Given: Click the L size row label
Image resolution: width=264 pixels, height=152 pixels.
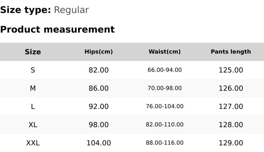Looking at the screenshot, I should [33, 106].
